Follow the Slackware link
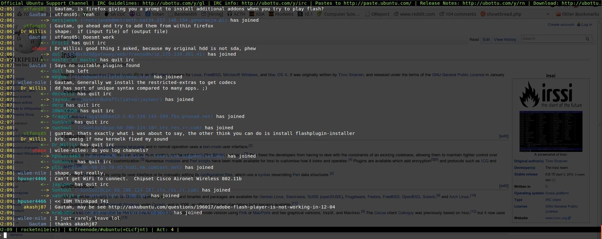The image size is (602, 239). click(295, 197)
